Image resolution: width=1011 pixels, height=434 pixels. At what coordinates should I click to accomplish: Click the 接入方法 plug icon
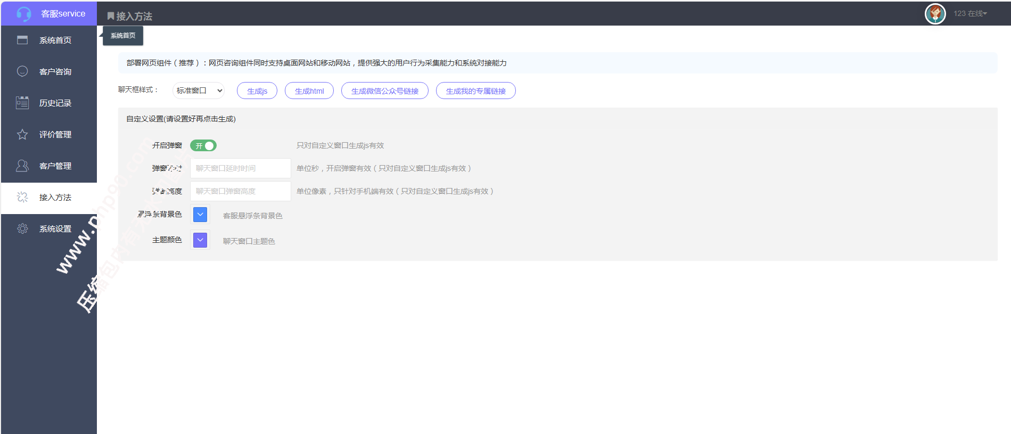pyautogui.click(x=22, y=197)
